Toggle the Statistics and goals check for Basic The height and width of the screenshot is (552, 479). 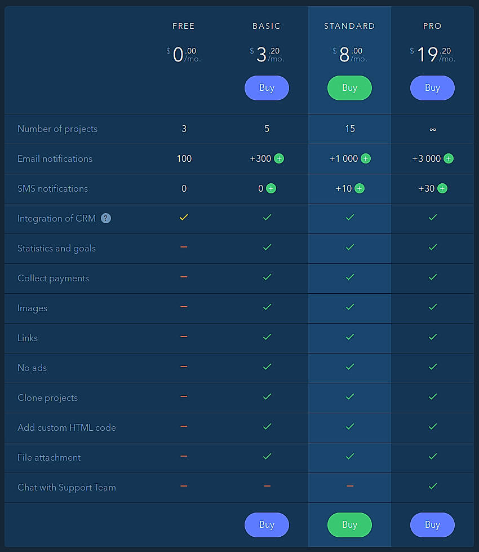[x=267, y=248]
